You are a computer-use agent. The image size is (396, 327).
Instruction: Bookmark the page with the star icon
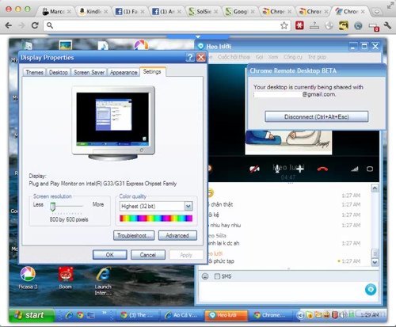tap(284, 25)
